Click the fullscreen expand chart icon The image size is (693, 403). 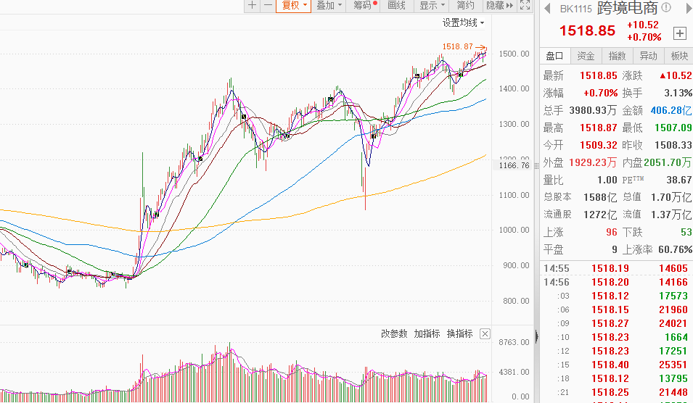coord(526,5)
